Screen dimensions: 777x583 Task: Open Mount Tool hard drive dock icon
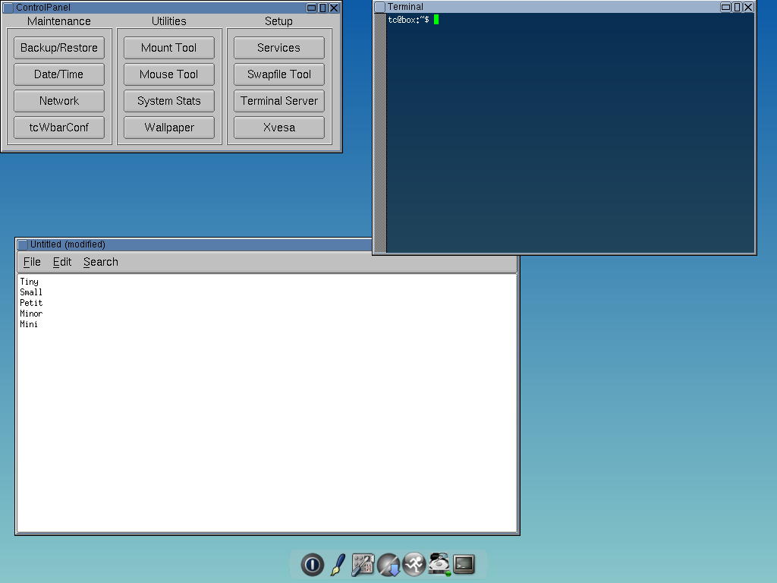click(439, 564)
